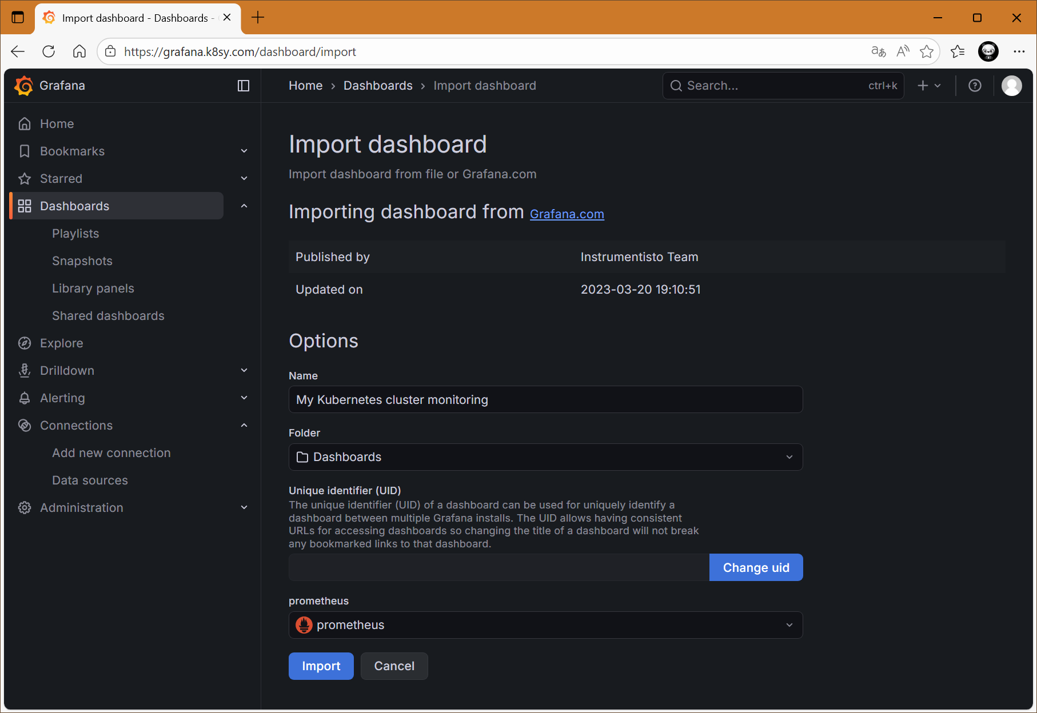Toggle the sidebar dock menu icon
The width and height of the screenshot is (1037, 713).
pos(244,86)
